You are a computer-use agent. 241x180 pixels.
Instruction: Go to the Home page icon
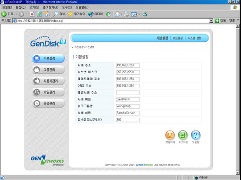tap(47, 14)
